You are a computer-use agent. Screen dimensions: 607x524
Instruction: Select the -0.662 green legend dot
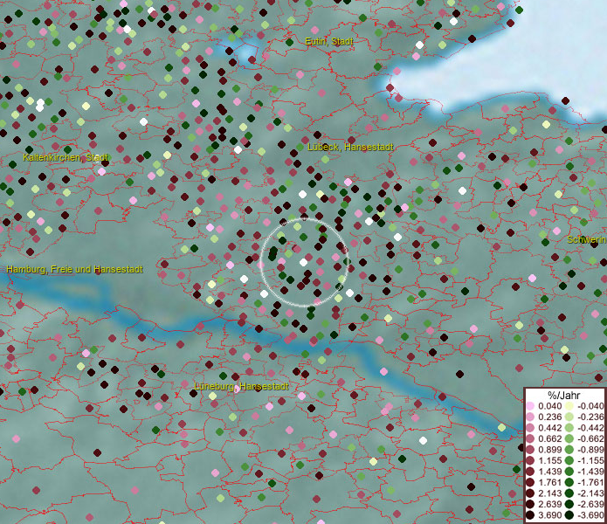tap(569, 439)
